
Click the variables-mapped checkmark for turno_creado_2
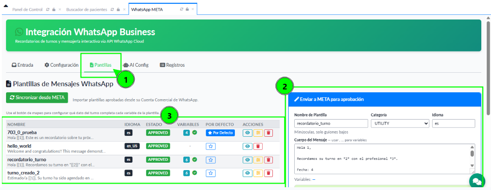pyautogui.click(x=194, y=172)
